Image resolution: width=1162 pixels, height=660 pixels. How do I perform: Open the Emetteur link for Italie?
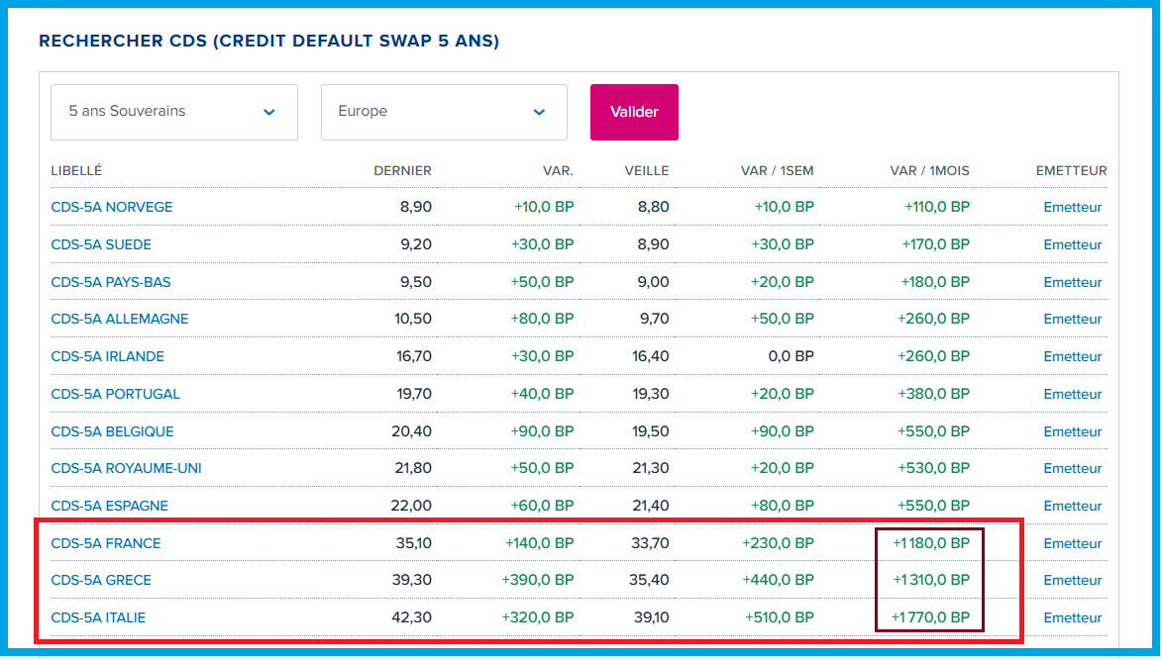(x=1073, y=617)
